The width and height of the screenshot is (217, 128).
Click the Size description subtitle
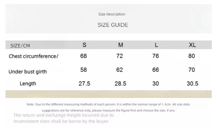tap(112, 14)
